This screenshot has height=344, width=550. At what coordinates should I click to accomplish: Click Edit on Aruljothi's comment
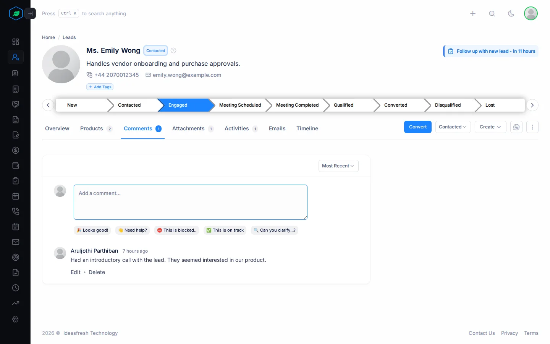[x=76, y=272]
